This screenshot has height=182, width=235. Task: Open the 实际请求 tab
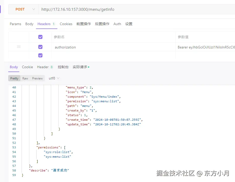point(81,67)
